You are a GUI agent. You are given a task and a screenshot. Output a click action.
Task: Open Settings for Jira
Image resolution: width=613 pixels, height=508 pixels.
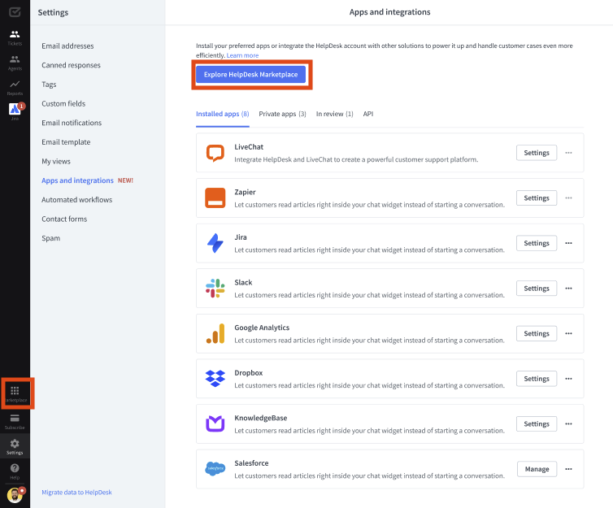click(x=537, y=243)
